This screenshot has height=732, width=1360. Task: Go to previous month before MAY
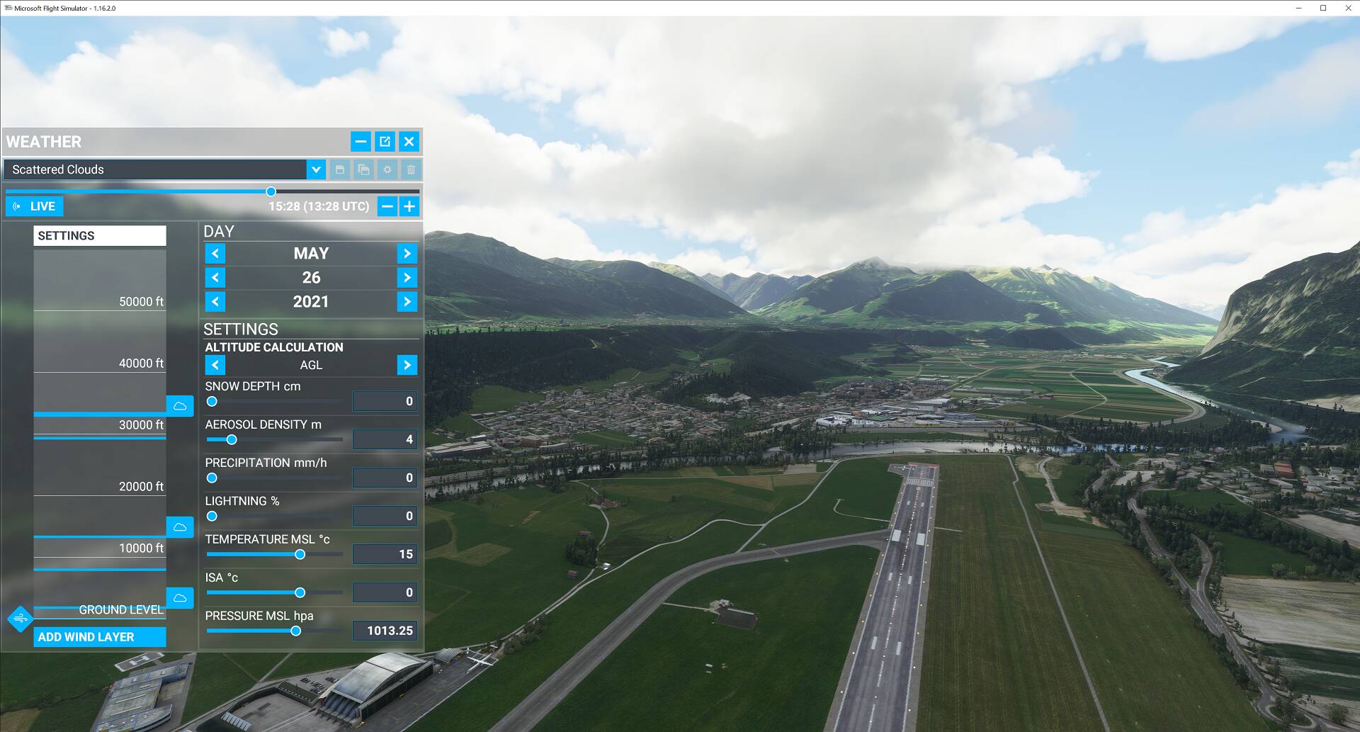(215, 253)
